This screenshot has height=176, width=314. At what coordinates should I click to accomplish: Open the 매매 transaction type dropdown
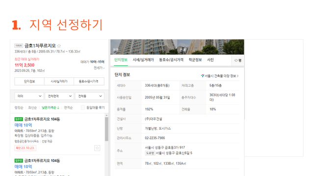29,96
